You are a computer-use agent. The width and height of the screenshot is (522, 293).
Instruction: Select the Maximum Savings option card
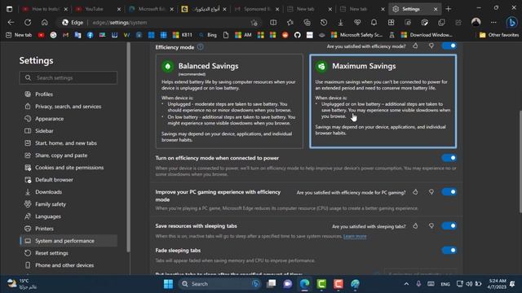(x=383, y=101)
